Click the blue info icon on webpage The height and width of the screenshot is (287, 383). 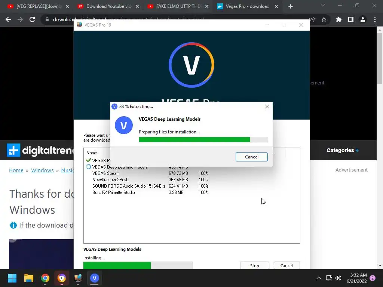pos(13,225)
